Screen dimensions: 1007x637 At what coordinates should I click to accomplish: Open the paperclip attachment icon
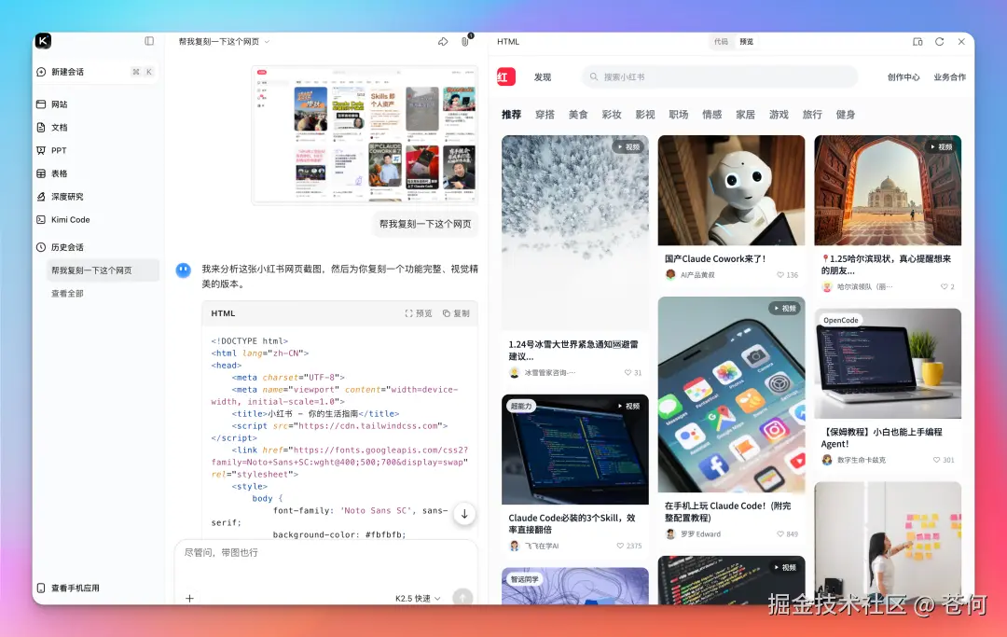pos(464,41)
